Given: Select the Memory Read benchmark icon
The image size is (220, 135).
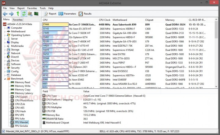Looking at the screenshot, I should pyautogui.click(x=12, y=82).
